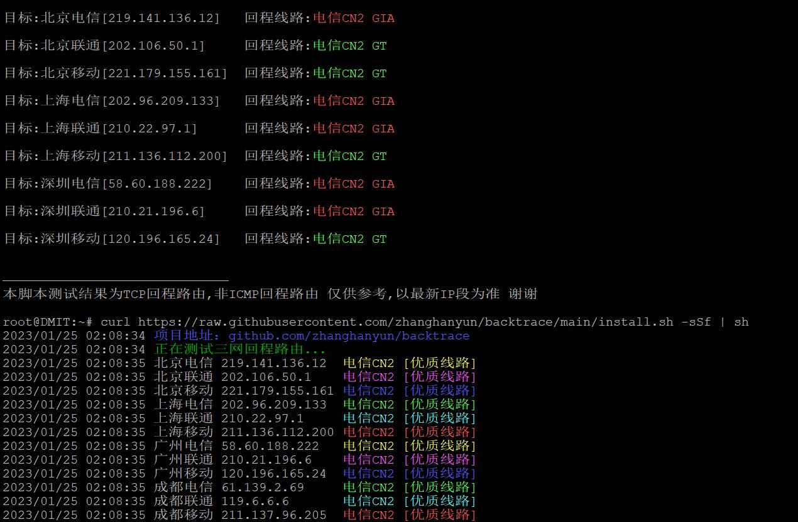Click 上海联通 210.22.97.1 in backtrace output
798x522 pixels.
[229, 418]
